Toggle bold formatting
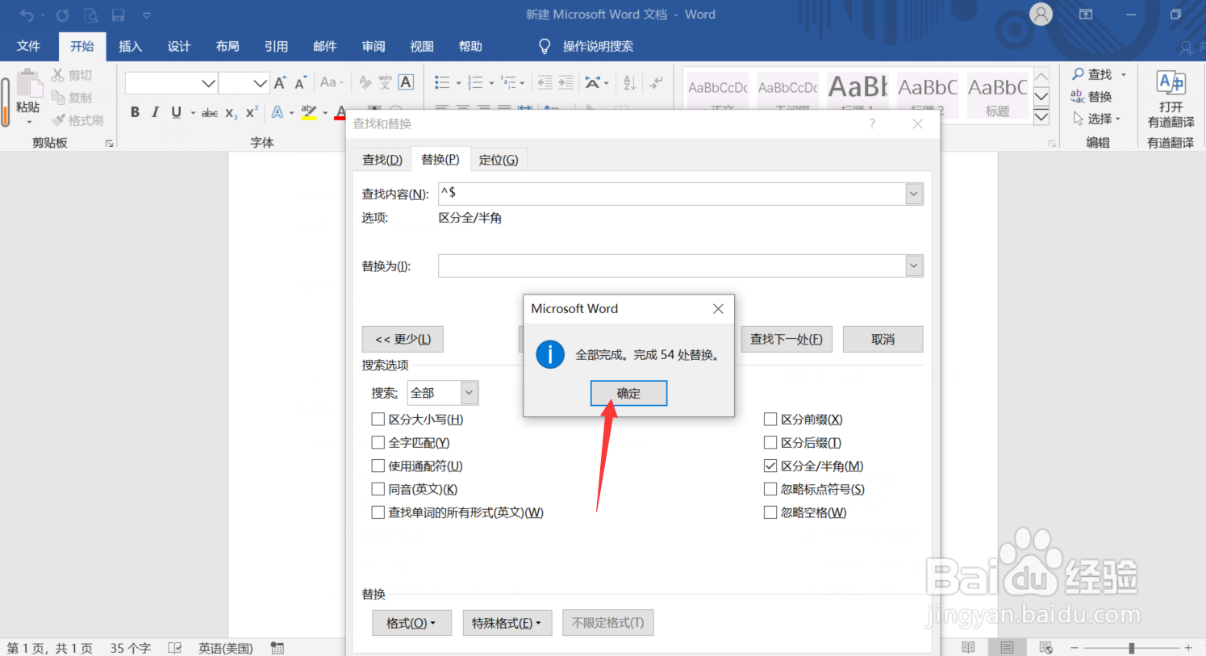The height and width of the screenshot is (656, 1206). [x=135, y=112]
